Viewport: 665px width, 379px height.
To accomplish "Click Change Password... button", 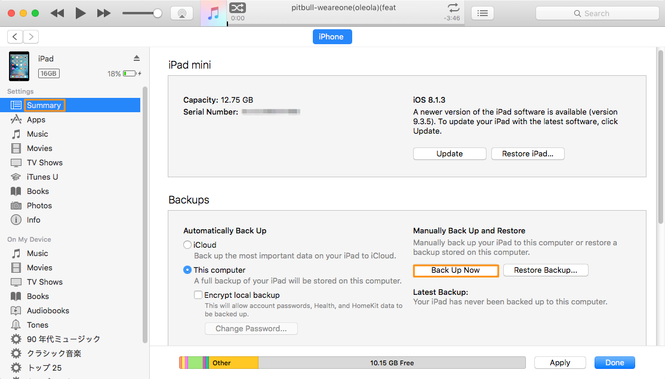I will (x=251, y=328).
